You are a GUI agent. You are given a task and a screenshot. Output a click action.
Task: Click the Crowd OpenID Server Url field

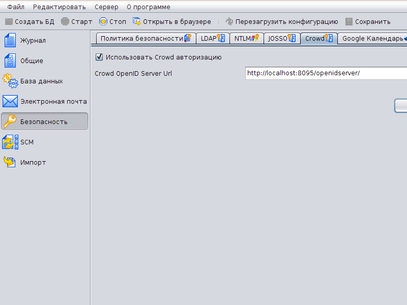[x=326, y=73]
